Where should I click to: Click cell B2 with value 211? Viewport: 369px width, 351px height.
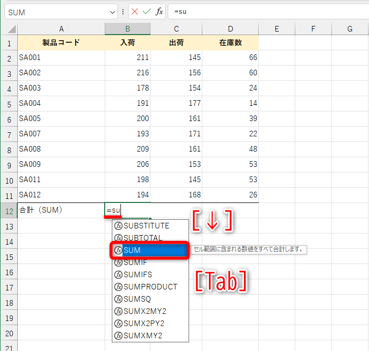coord(128,57)
